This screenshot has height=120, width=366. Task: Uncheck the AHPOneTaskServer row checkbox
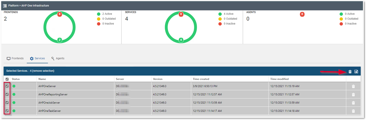click(7, 111)
